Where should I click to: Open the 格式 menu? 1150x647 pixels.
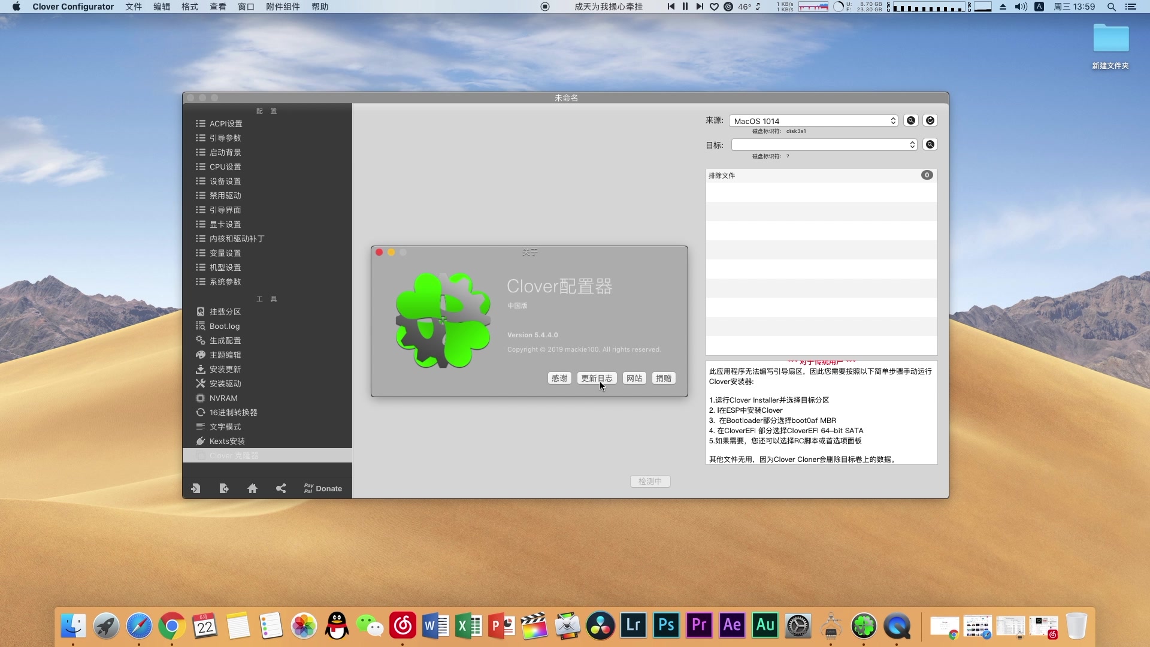point(190,7)
